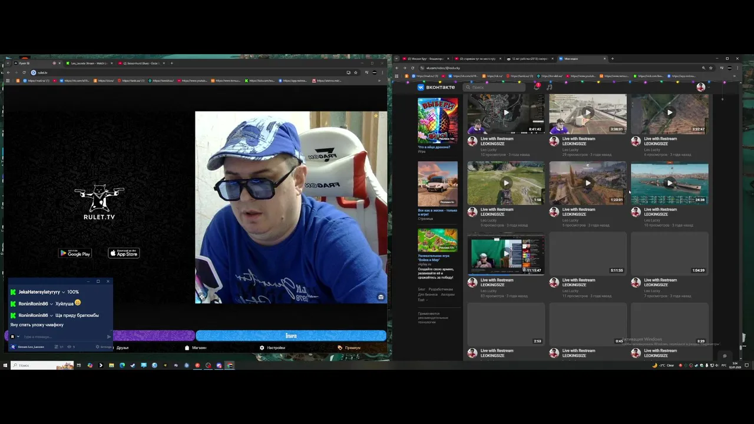Click the Google Play download badge
The width and height of the screenshot is (754, 424).
[x=75, y=253]
